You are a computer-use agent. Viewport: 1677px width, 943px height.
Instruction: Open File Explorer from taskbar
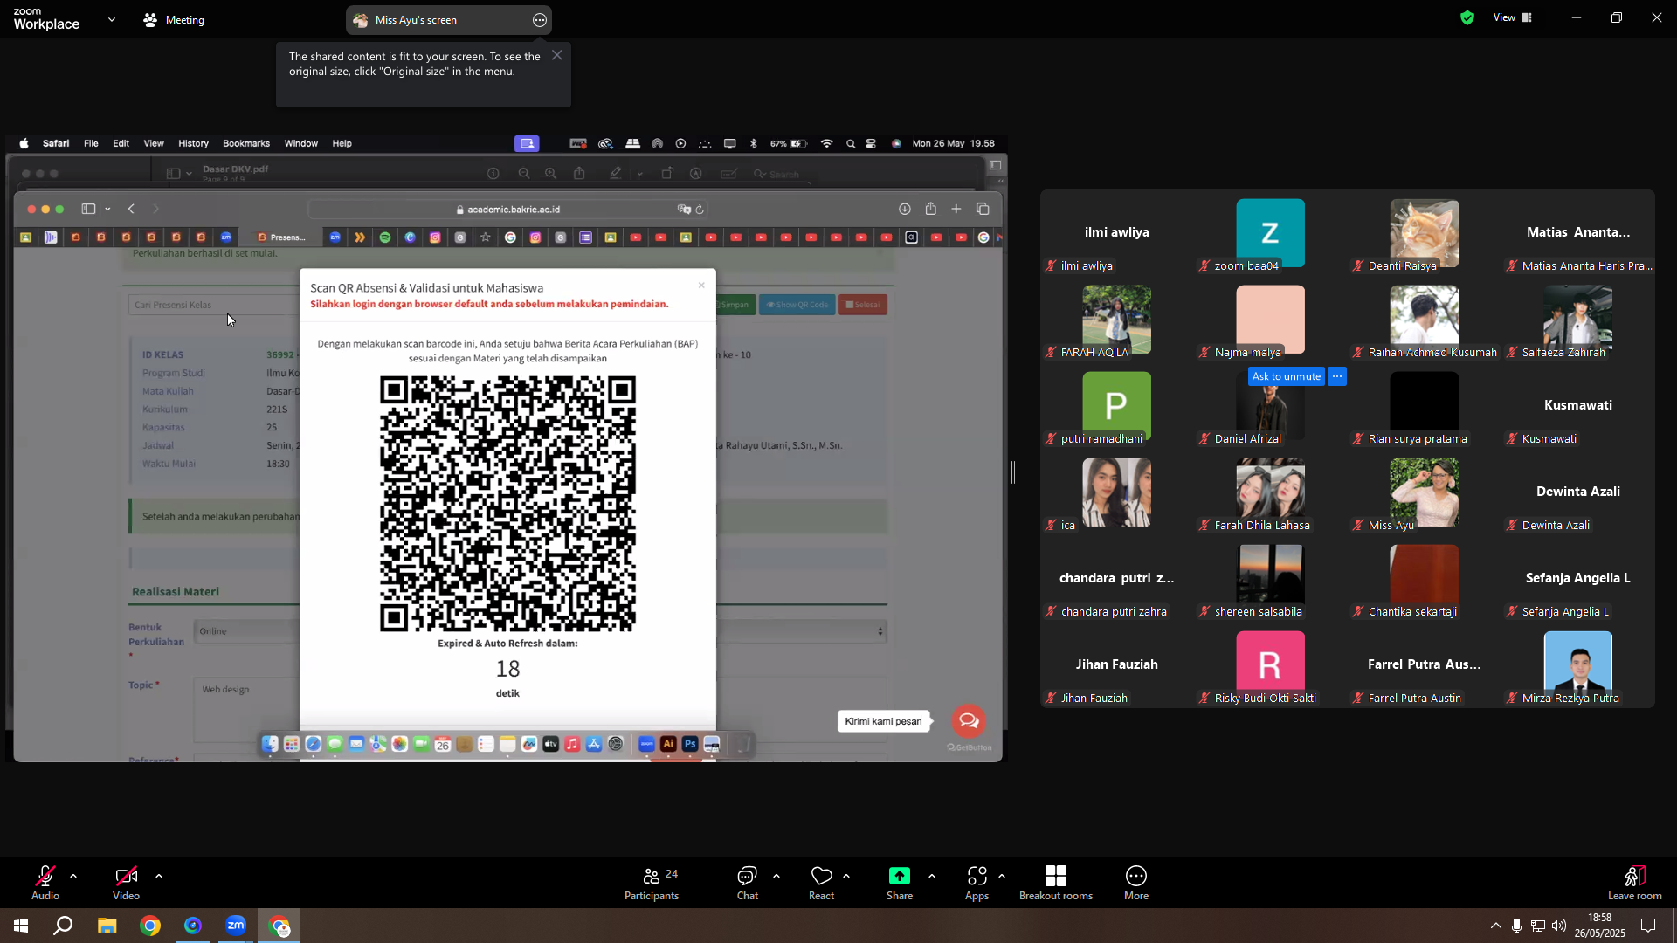click(107, 926)
